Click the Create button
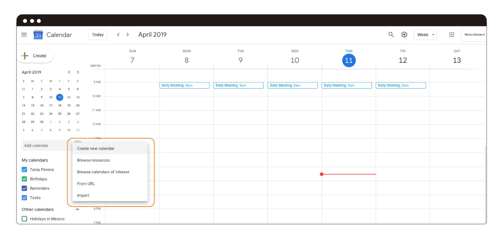 tap(35, 56)
